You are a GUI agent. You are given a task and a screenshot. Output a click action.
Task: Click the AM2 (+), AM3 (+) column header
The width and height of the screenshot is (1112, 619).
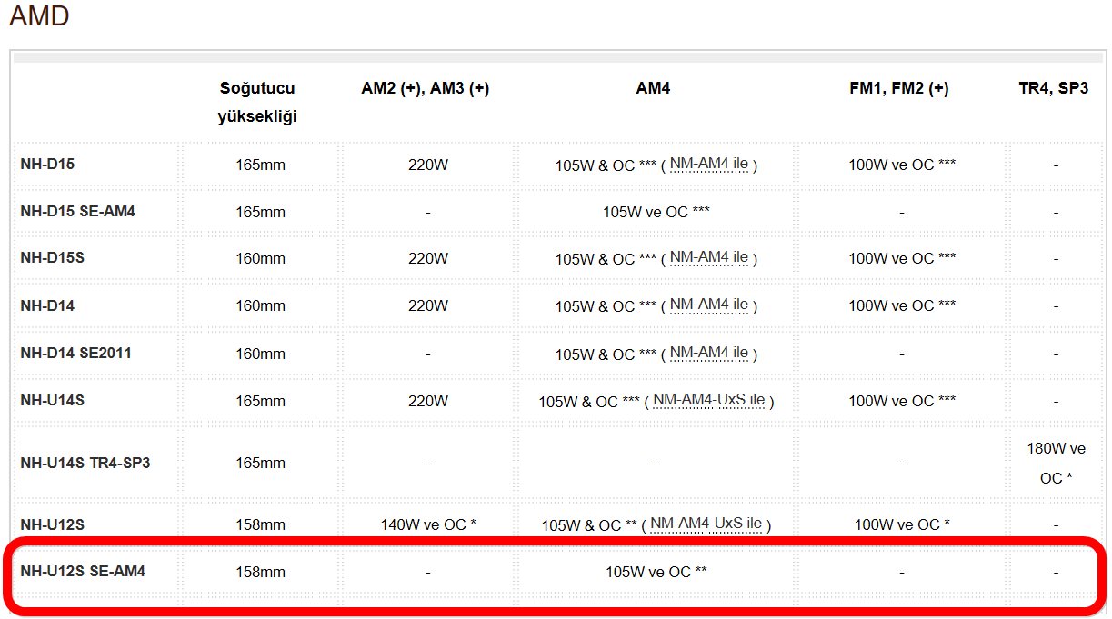[x=426, y=89]
